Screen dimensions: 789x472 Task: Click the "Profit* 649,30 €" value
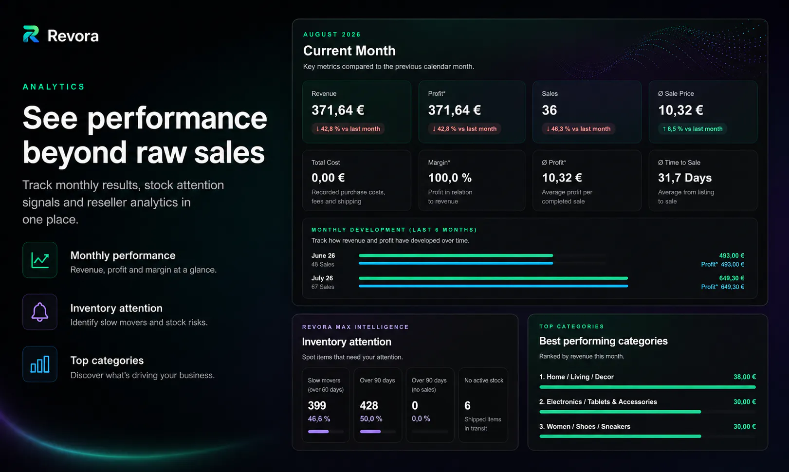click(722, 287)
